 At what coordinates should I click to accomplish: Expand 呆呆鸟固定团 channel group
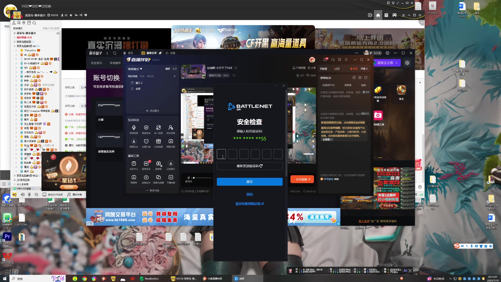point(15,42)
